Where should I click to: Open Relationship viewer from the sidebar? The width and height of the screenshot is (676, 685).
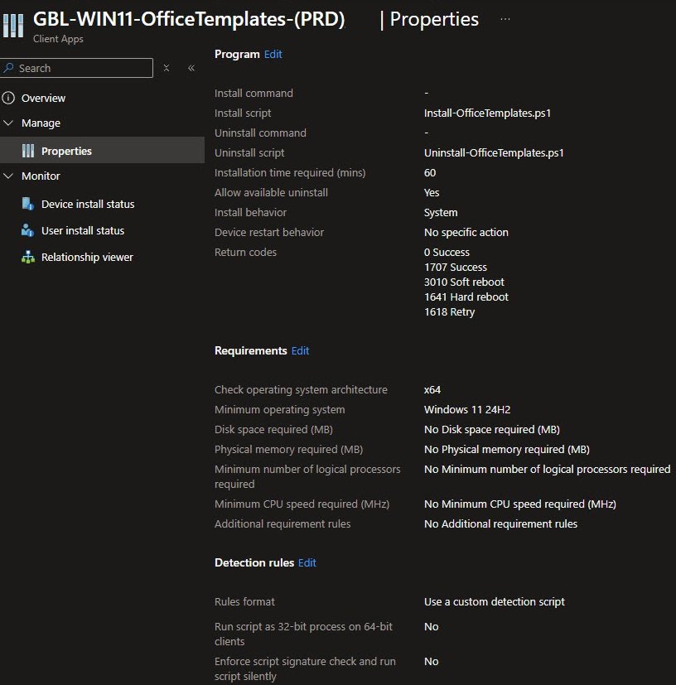(87, 257)
